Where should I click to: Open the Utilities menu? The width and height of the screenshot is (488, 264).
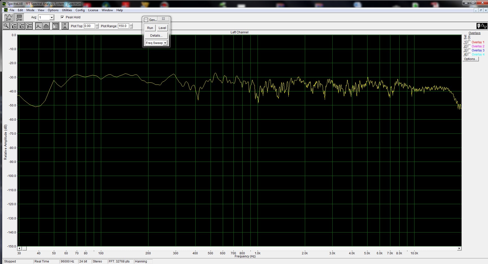tap(67, 10)
